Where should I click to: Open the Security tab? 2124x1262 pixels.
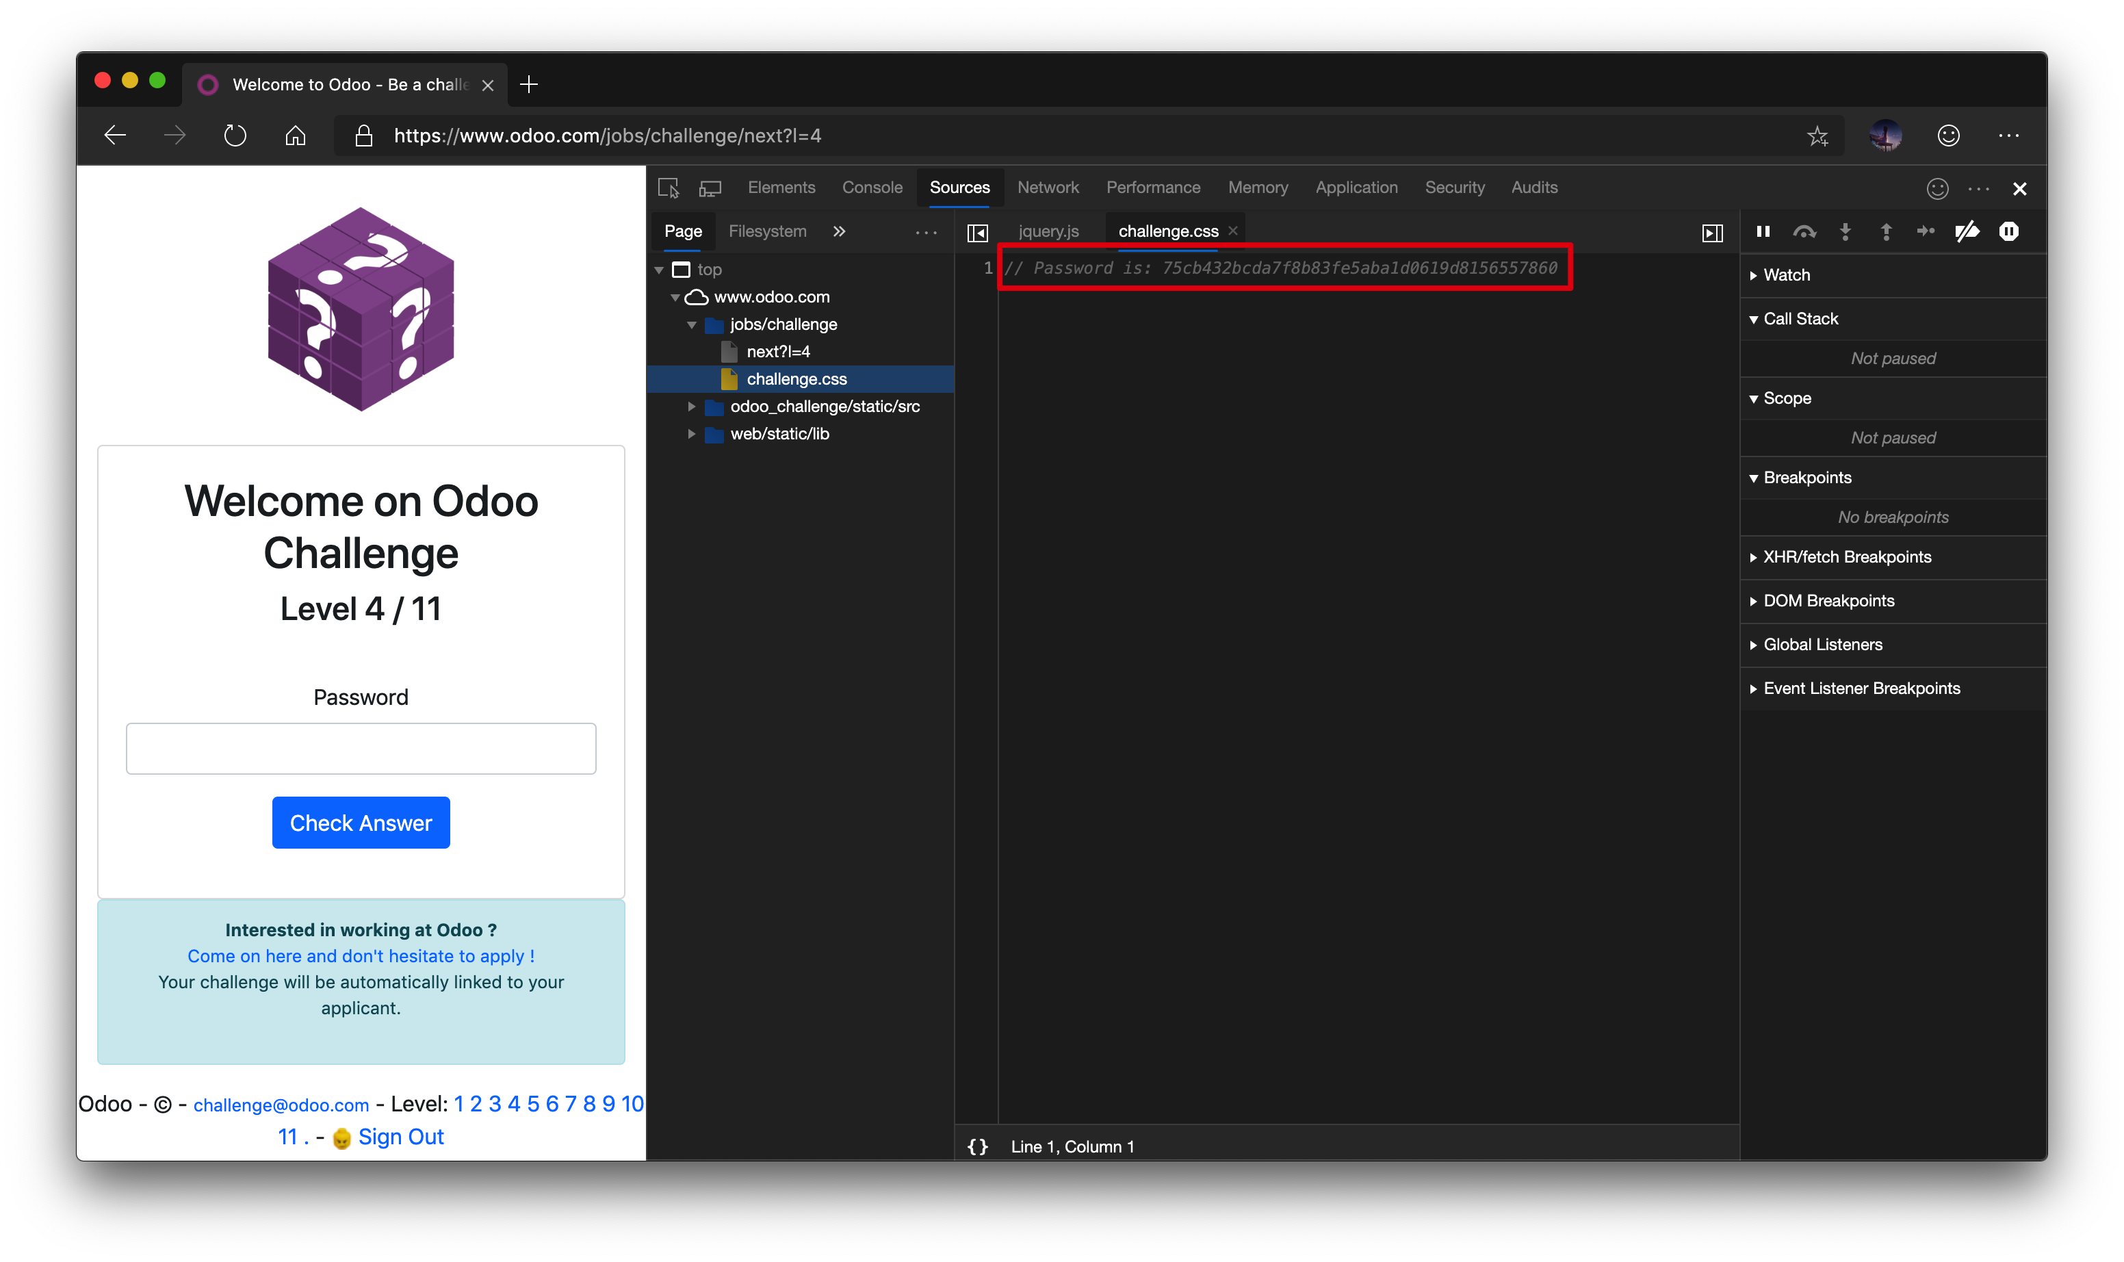coord(1454,187)
